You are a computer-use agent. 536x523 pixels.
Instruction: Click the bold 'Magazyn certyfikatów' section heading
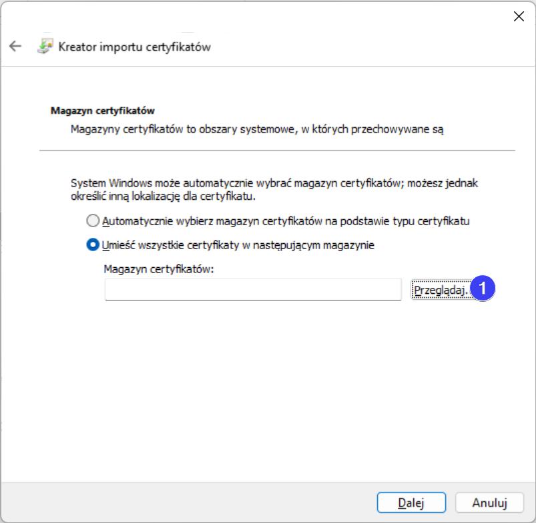[103, 111]
